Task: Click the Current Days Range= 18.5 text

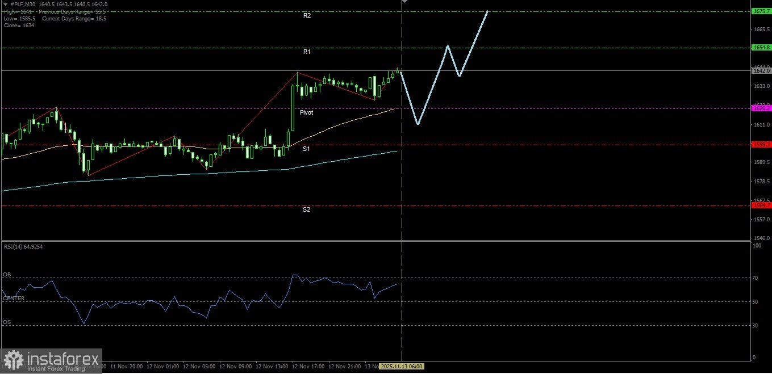Action: coord(74,18)
